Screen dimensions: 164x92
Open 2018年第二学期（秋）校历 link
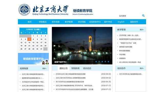(x=129, y=35)
